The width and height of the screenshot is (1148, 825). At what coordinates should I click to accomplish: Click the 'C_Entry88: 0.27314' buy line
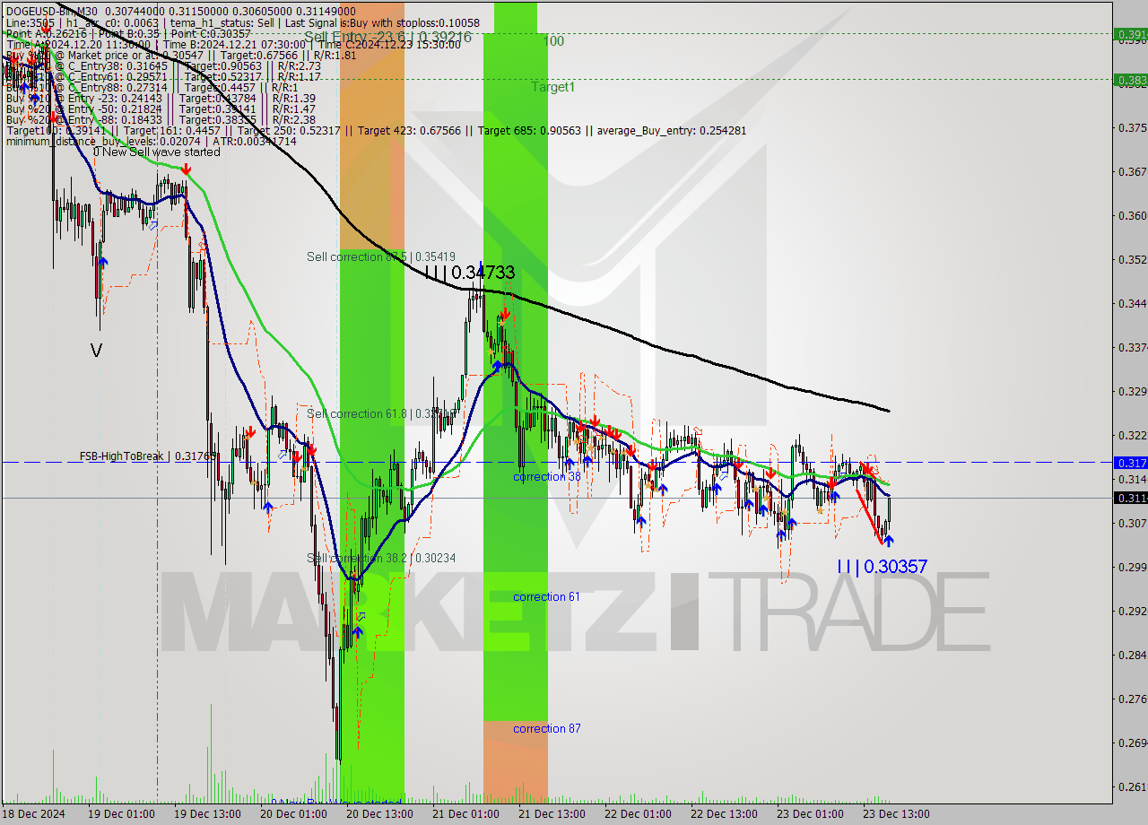[152, 88]
